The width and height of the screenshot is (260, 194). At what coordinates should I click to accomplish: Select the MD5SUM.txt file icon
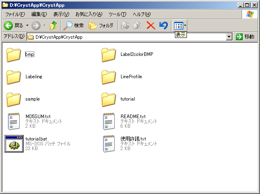coord(14,121)
